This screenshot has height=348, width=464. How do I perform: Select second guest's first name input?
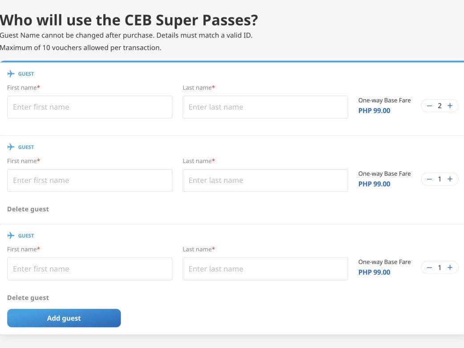(90, 181)
